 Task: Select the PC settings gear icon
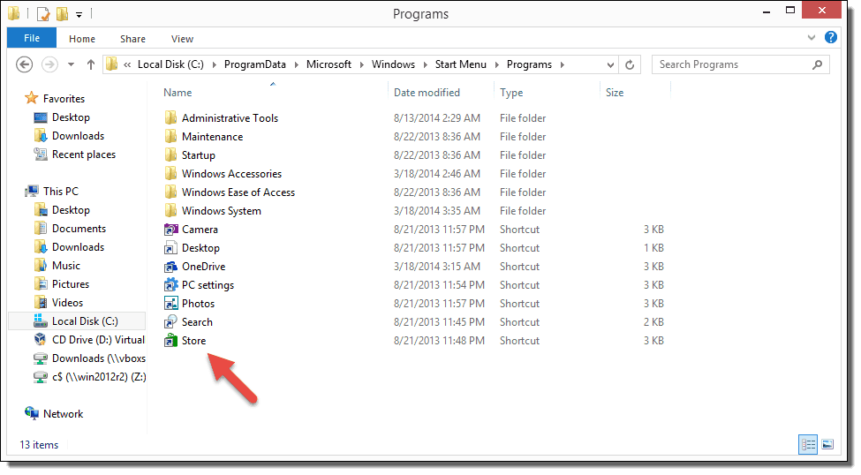pos(171,285)
